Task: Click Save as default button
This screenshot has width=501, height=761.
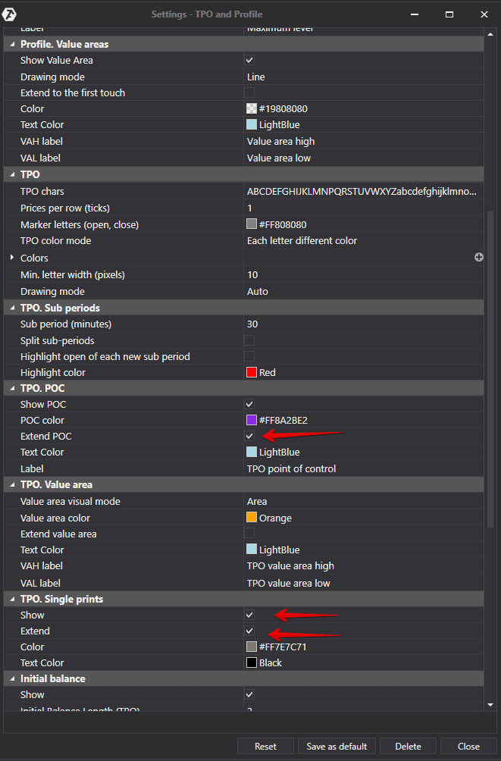Action: 337,747
